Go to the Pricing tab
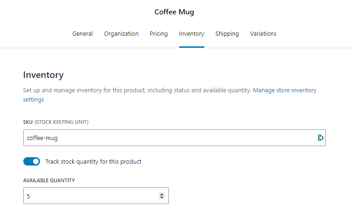 [x=159, y=34]
